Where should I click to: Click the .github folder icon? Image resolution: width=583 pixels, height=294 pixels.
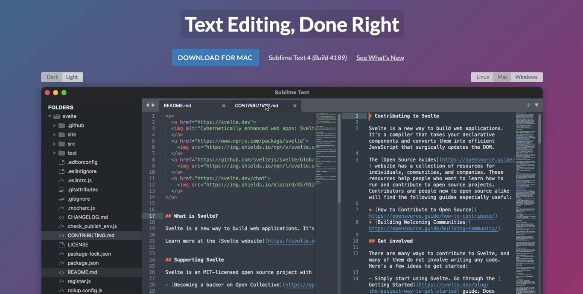pyautogui.click(x=61, y=126)
